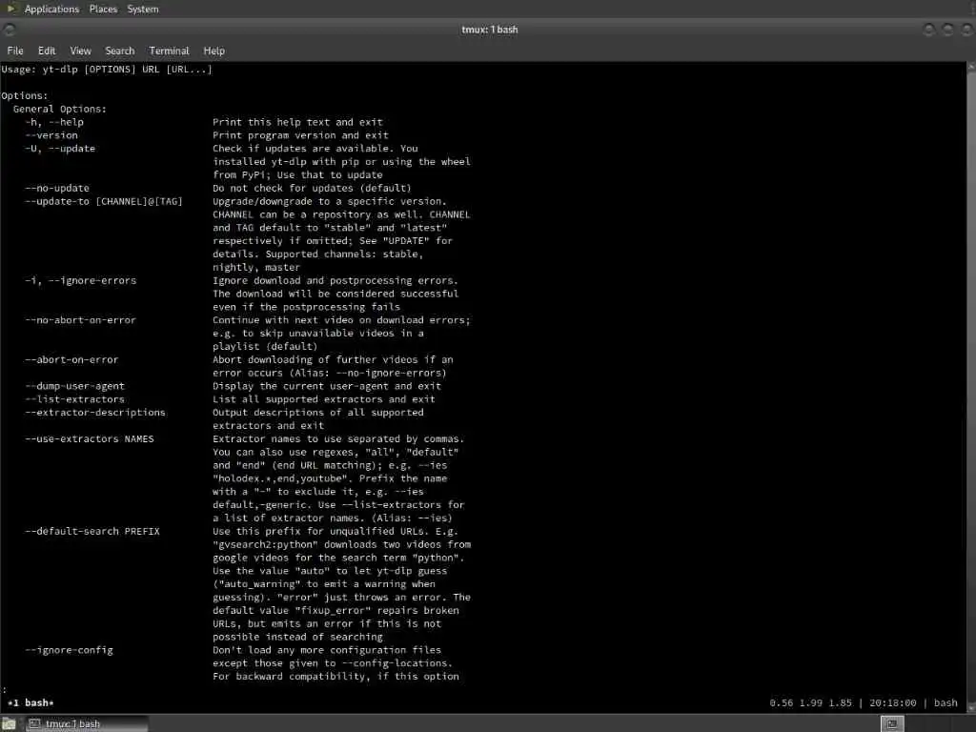Viewport: 976px width, 732px height.
Task: Click the '--version' option text
Action: click(x=51, y=135)
